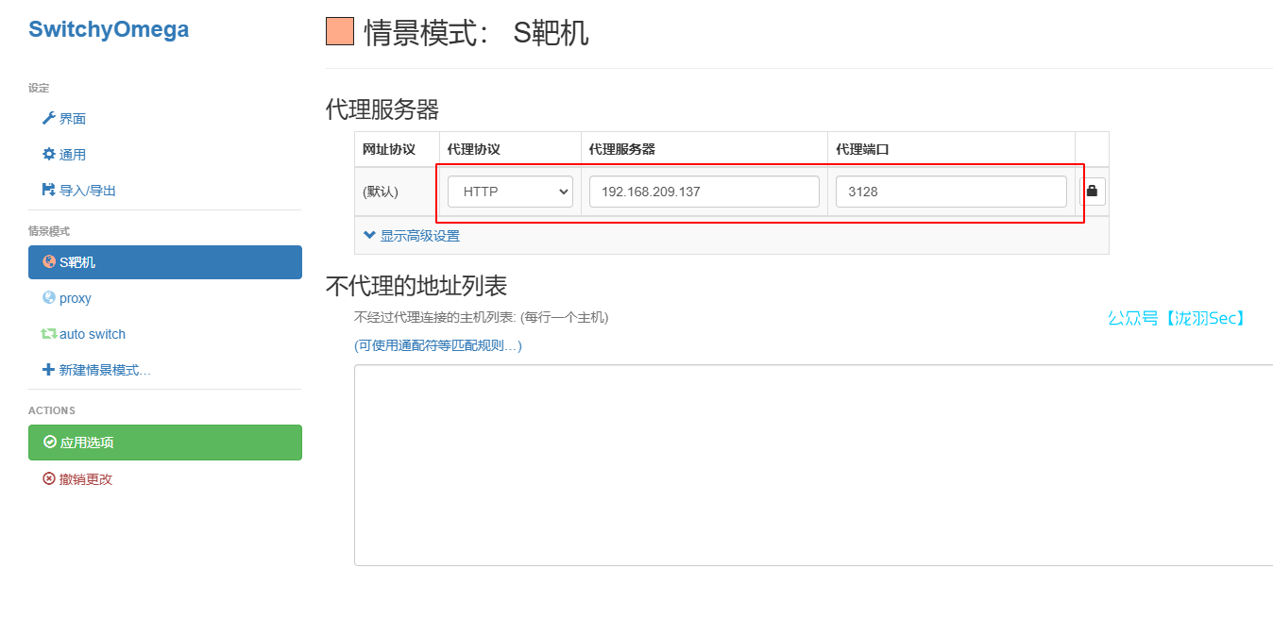The image size is (1273, 635).
Task: Click the wrench icon beside 界面
Action: [x=49, y=118]
